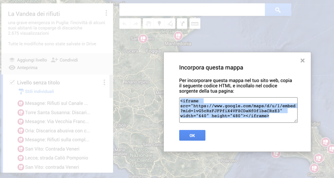334x178 pixels.
Task: Toggle the Livello senza titolo layer checkbox
Action: click(x=12, y=82)
